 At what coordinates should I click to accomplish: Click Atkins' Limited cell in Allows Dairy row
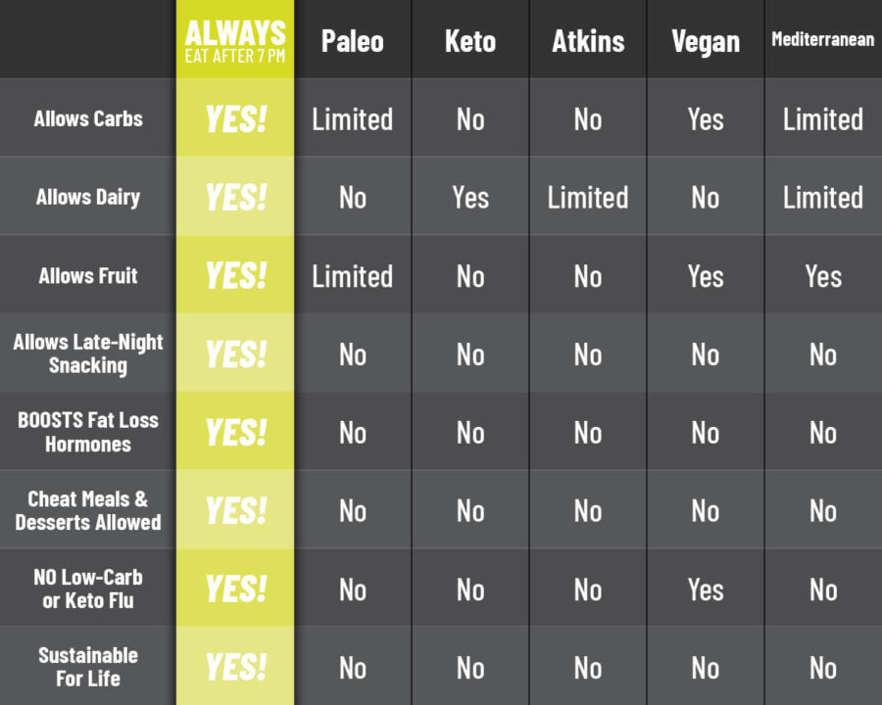(x=588, y=198)
